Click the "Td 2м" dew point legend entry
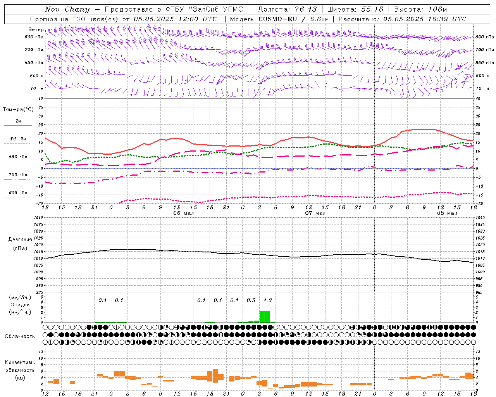This screenshot has height=397, width=496. [18, 139]
